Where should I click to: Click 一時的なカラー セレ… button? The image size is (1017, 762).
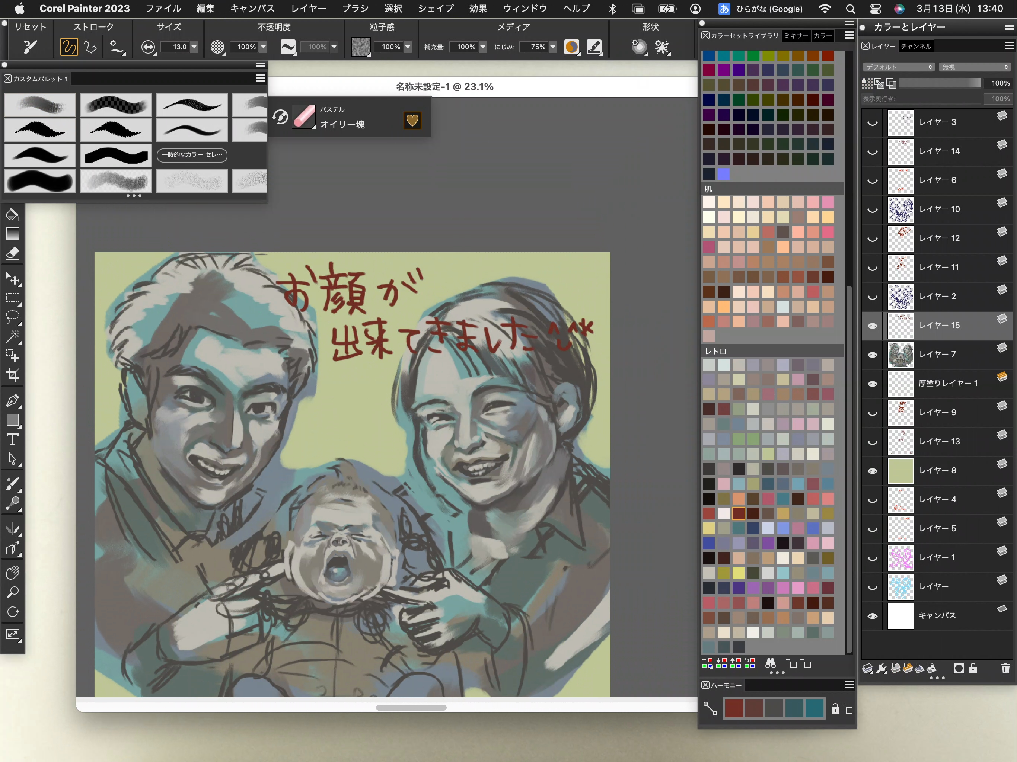[192, 155]
